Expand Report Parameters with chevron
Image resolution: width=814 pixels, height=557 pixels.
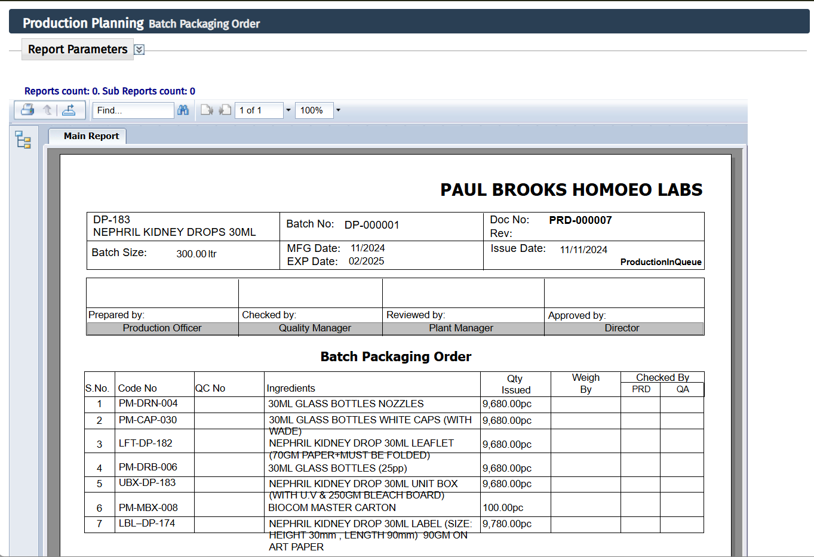[139, 50]
